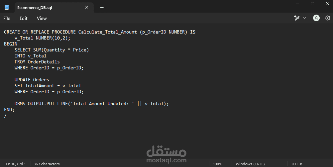333x167 pixels.
Task: Expand the rewrite options dropdown chevron
Action: tap(304, 18)
